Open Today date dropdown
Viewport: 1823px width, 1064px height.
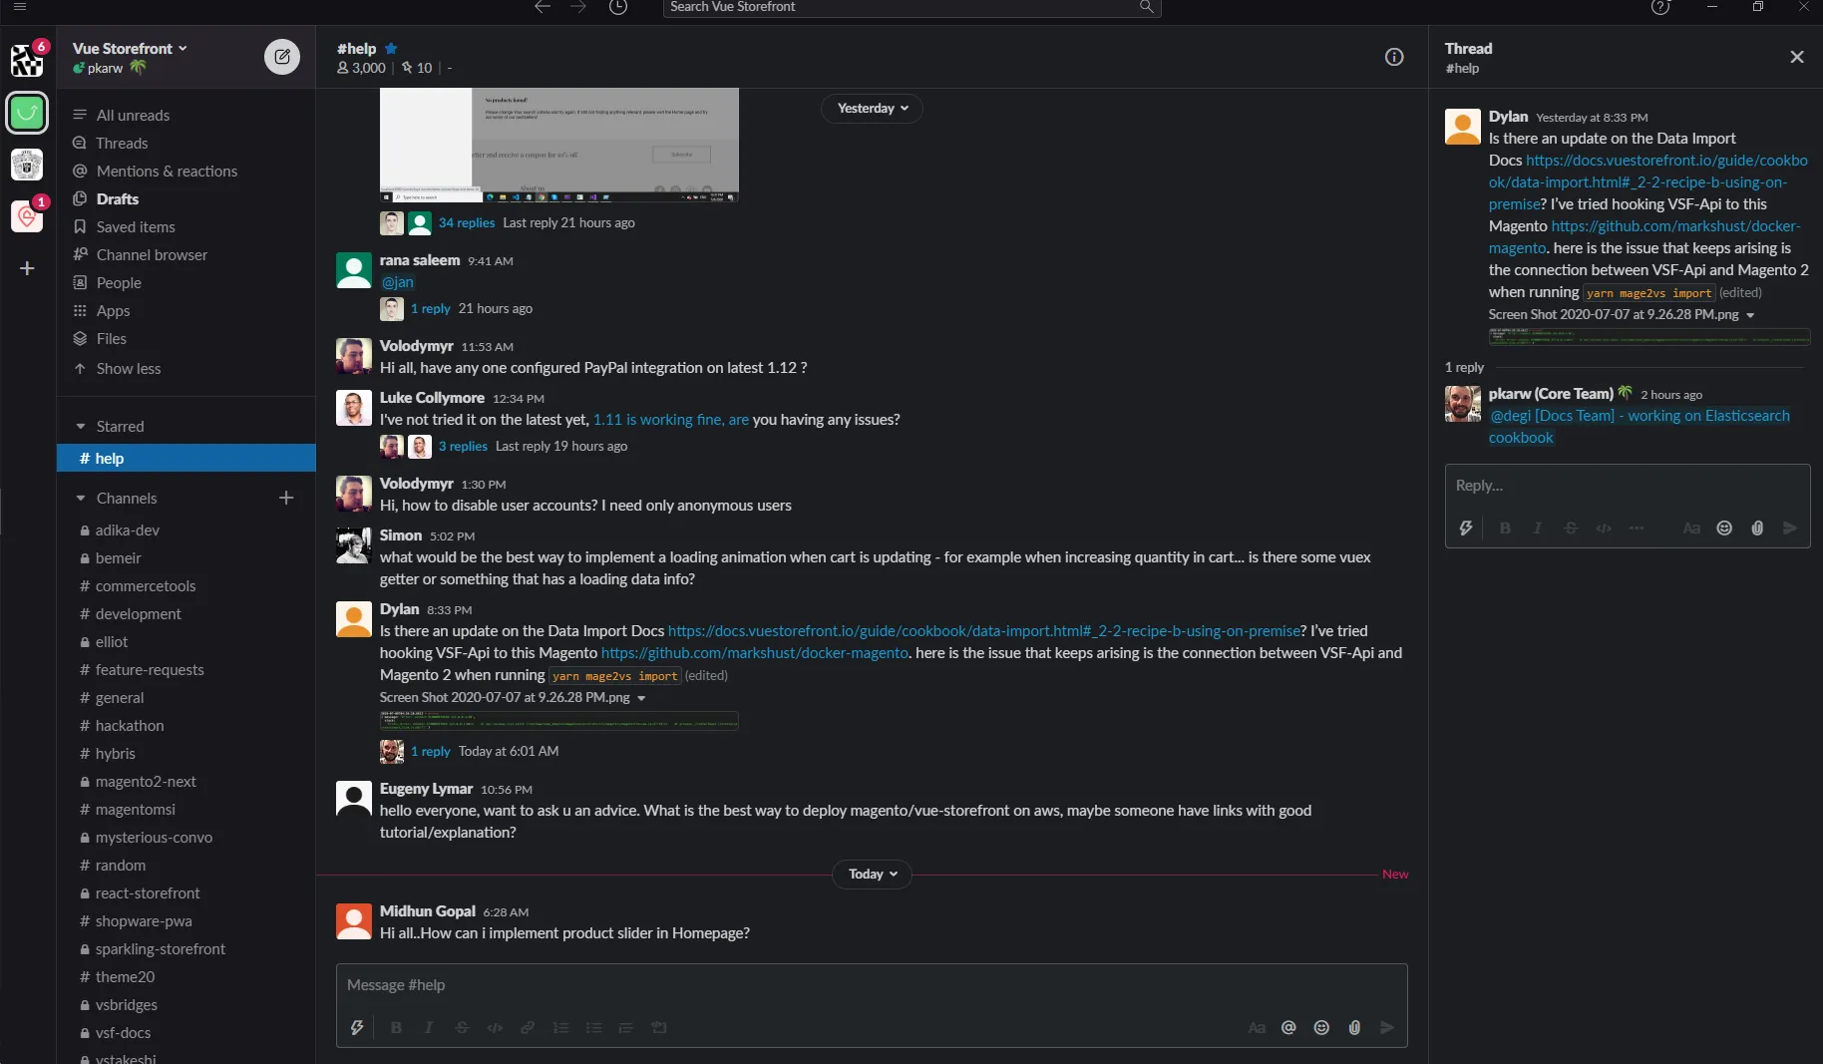(x=872, y=874)
